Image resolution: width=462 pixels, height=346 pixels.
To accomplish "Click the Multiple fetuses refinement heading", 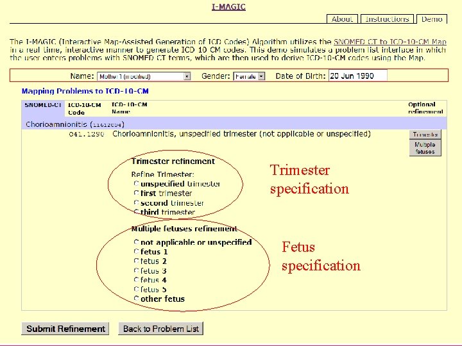I will click(184, 229).
